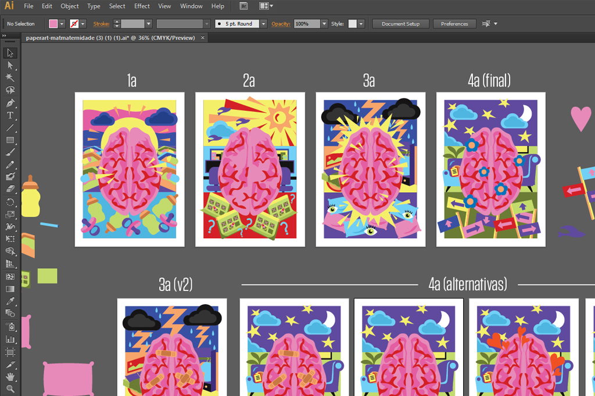Select the Scale tool
The height and width of the screenshot is (396, 595).
10,214
